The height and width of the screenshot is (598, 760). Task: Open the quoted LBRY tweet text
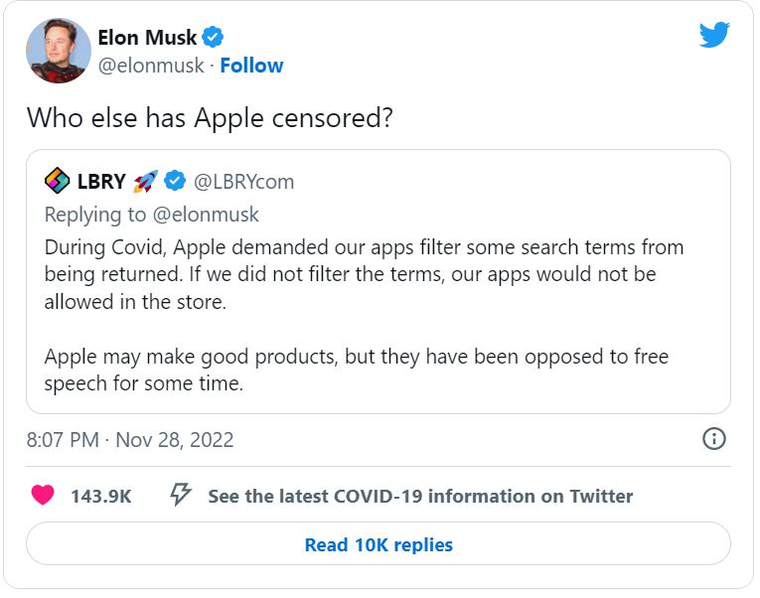[x=364, y=315]
